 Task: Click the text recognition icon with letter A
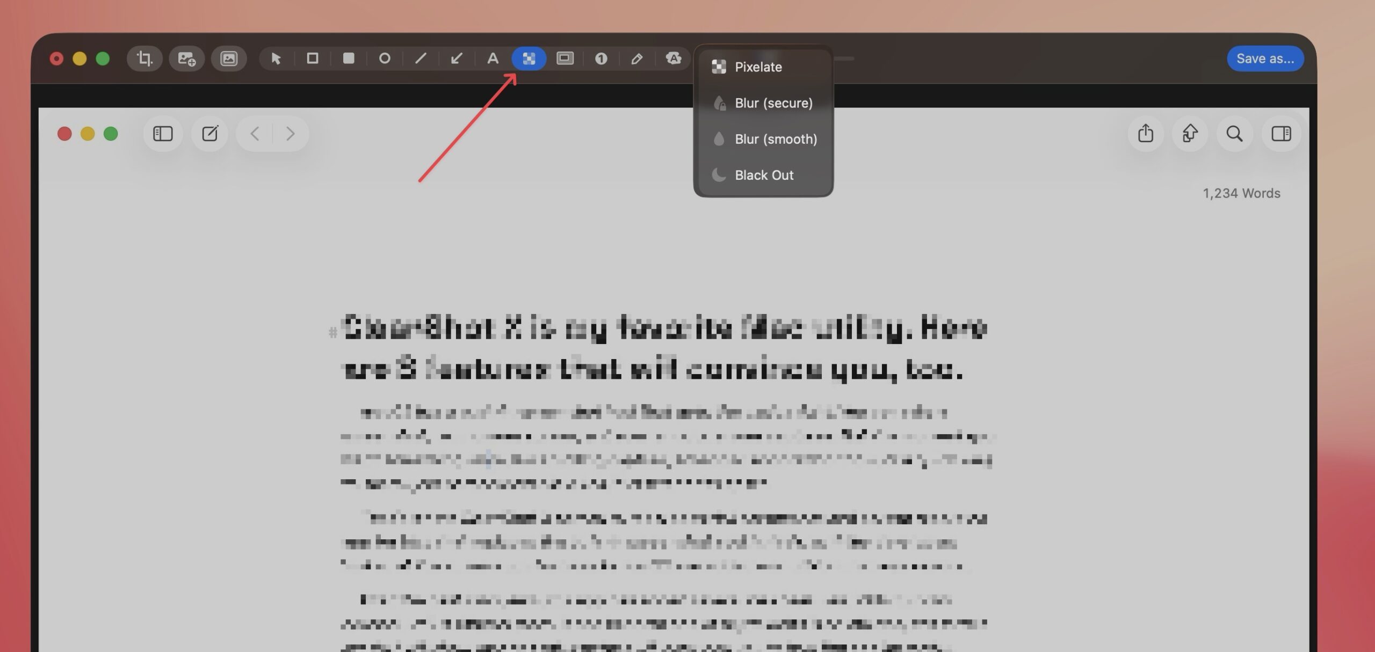point(673,58)
